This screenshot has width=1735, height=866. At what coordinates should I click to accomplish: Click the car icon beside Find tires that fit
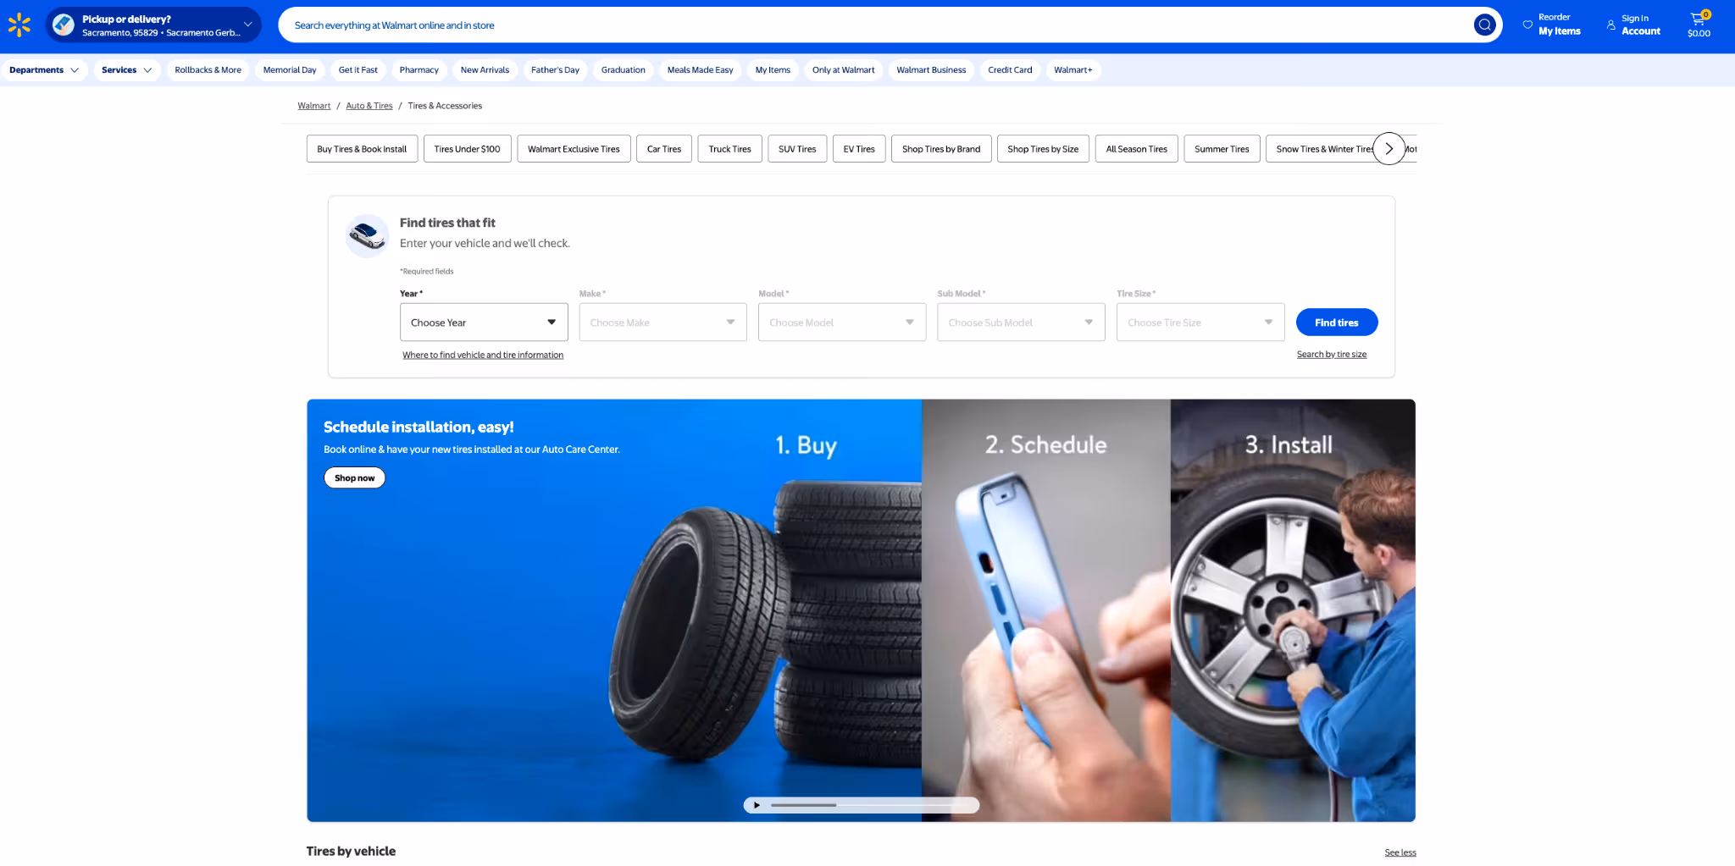[x=367, y=235]
